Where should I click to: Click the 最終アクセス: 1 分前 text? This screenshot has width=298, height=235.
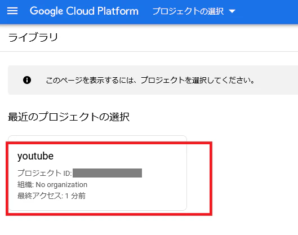point(51,196)
